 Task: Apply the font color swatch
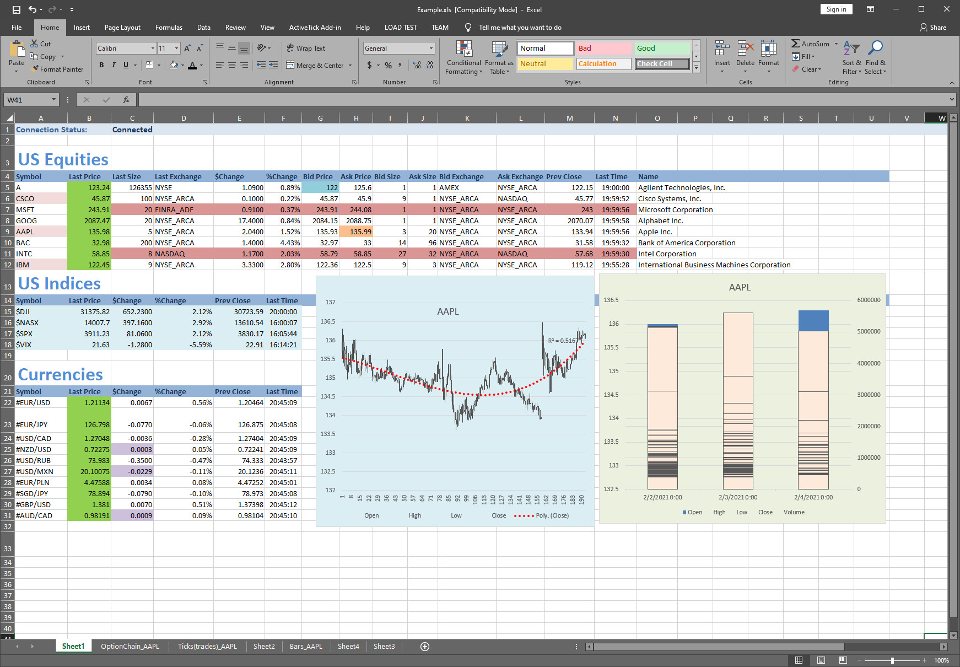[x=192, y=65]
